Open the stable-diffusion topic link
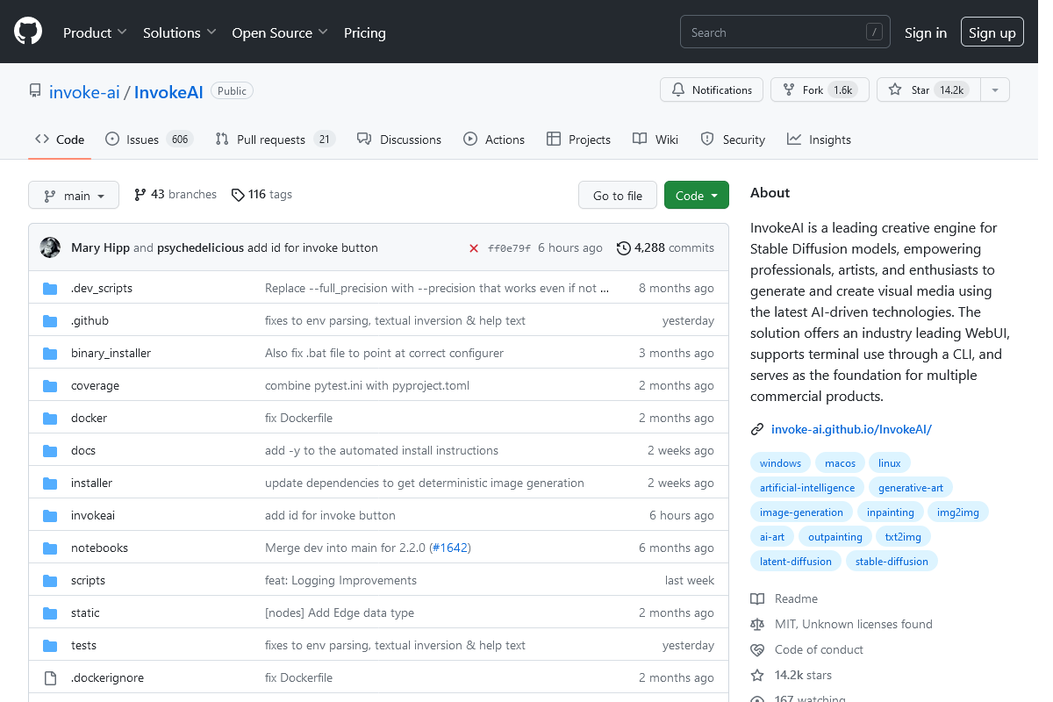Image resolution: width=1053 pixels, height=702 pixels. tap(892, 561)
